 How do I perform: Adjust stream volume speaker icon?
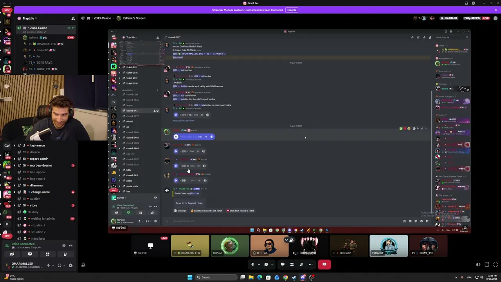(478, 265)
